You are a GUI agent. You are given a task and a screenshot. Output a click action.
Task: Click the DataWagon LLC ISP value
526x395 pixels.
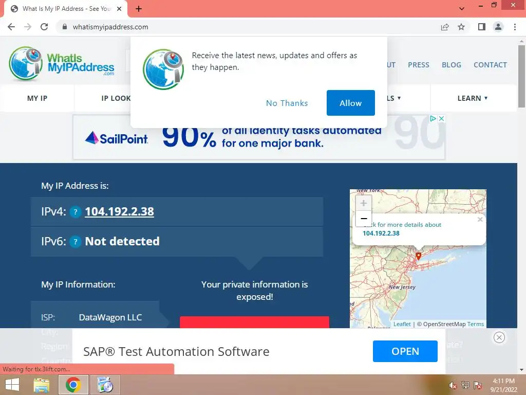(x=110, y=317)
